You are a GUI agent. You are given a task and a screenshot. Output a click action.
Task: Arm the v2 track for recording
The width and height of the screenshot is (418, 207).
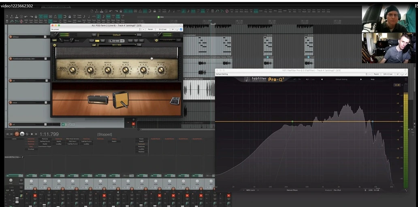click(11, 81)
